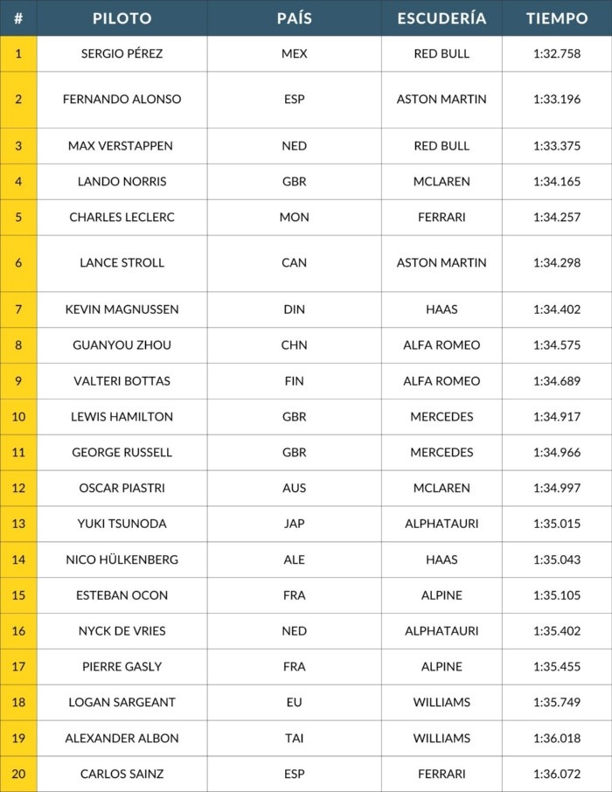This screenshot has height=792, width=612.
Task: Select MAX VERSTAPPEN's time 1:33.375
Action: pos(557,146)
